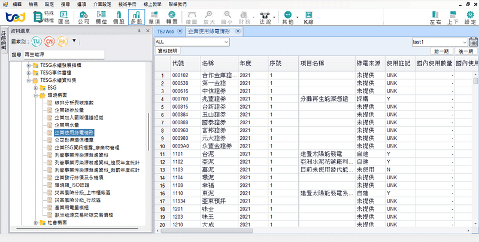479x242 pixels.
Task: Open the 搜尋 menu
Action: pyautogui.click(x=65, y=4)
